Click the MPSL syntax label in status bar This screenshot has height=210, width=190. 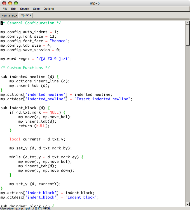point(46,209)
